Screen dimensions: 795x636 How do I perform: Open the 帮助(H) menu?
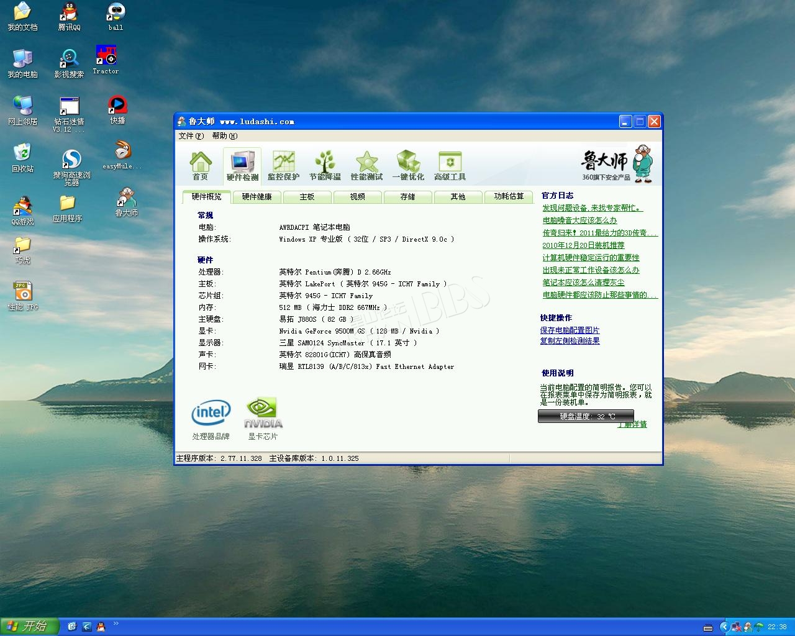(x=225, y=135)
